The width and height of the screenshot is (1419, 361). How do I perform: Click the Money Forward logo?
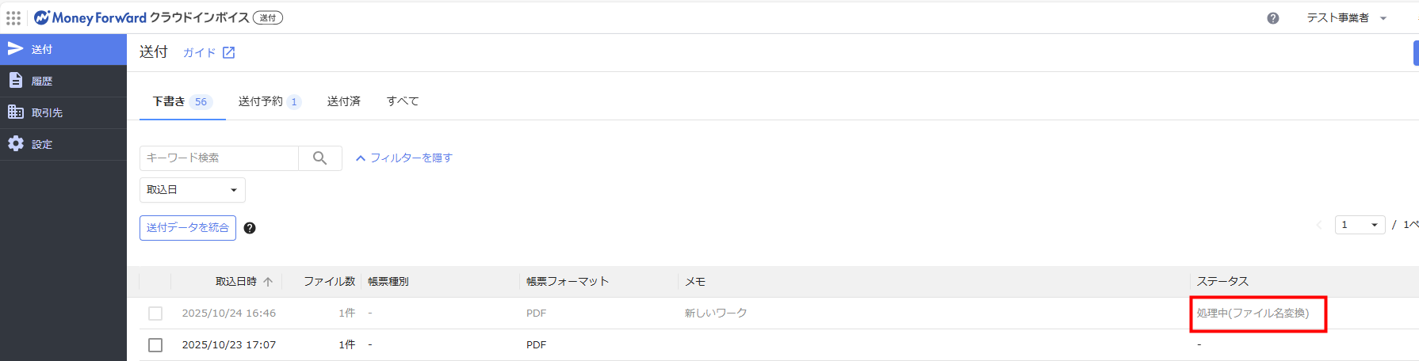[90, 17]
